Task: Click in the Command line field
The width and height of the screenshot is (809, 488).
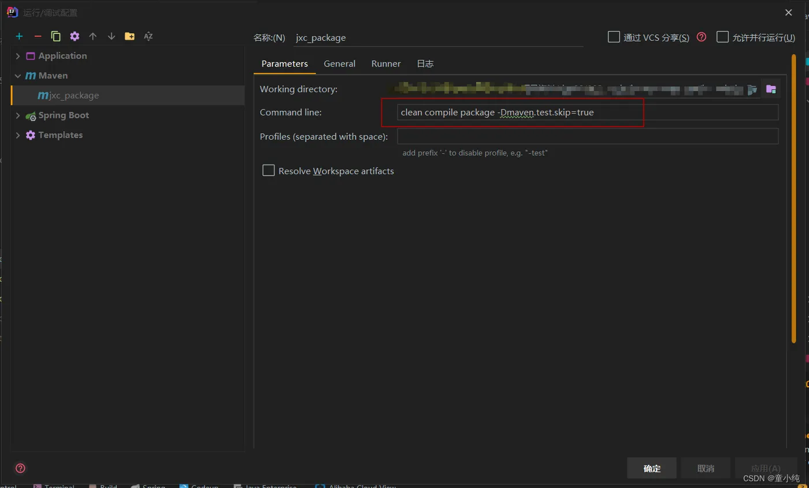Action: (x=588, y=112)
